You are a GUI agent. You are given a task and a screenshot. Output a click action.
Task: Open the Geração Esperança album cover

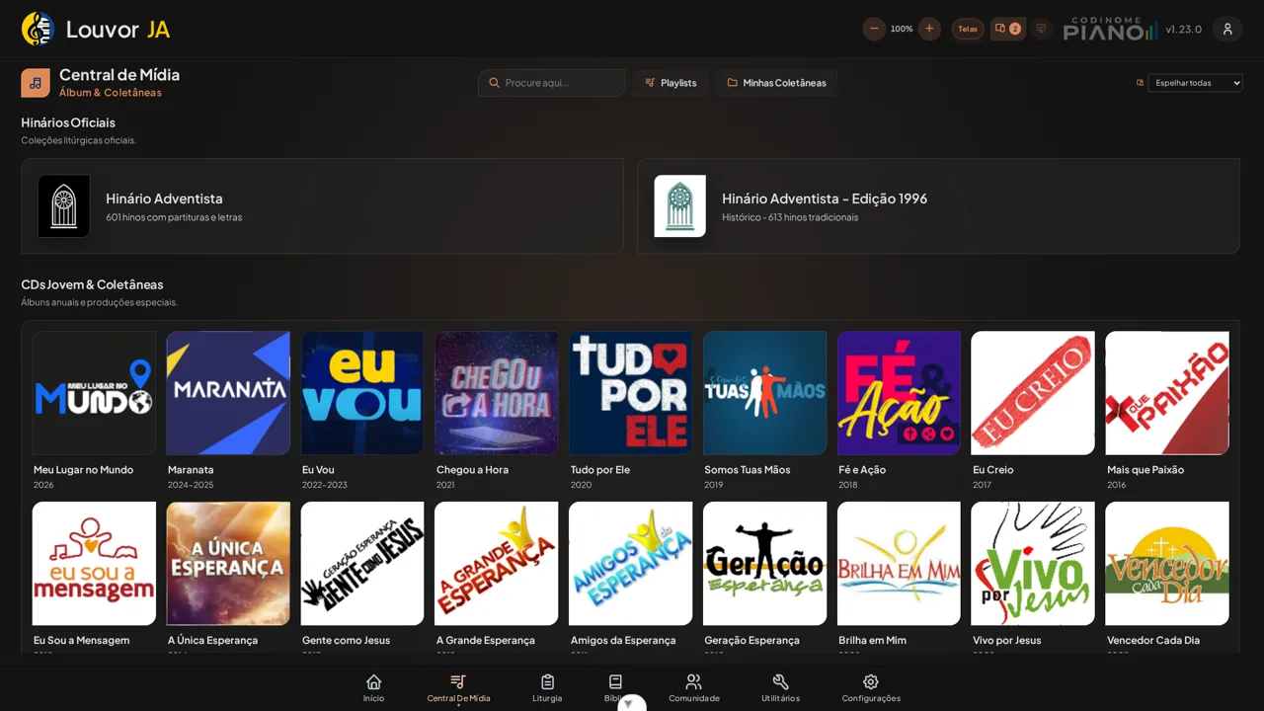pyautogui.click(x=764, y=564)
